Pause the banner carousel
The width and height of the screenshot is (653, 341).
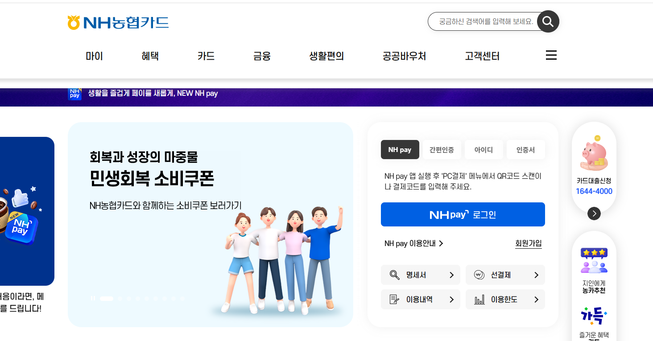pos(93,299)
